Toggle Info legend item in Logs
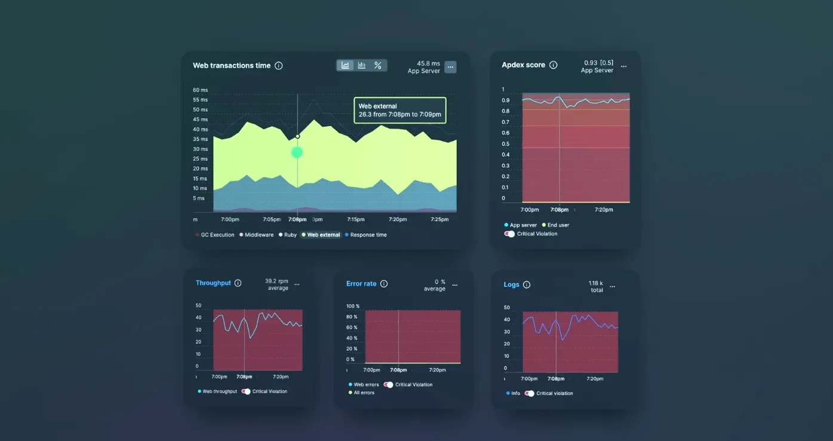 click(x=512, y=393)
